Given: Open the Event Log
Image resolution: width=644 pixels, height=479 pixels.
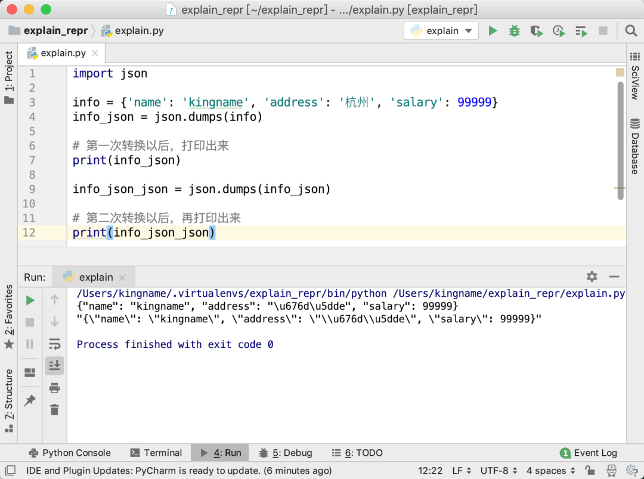Looking at the screenshot, I should [x=589, y=453].
